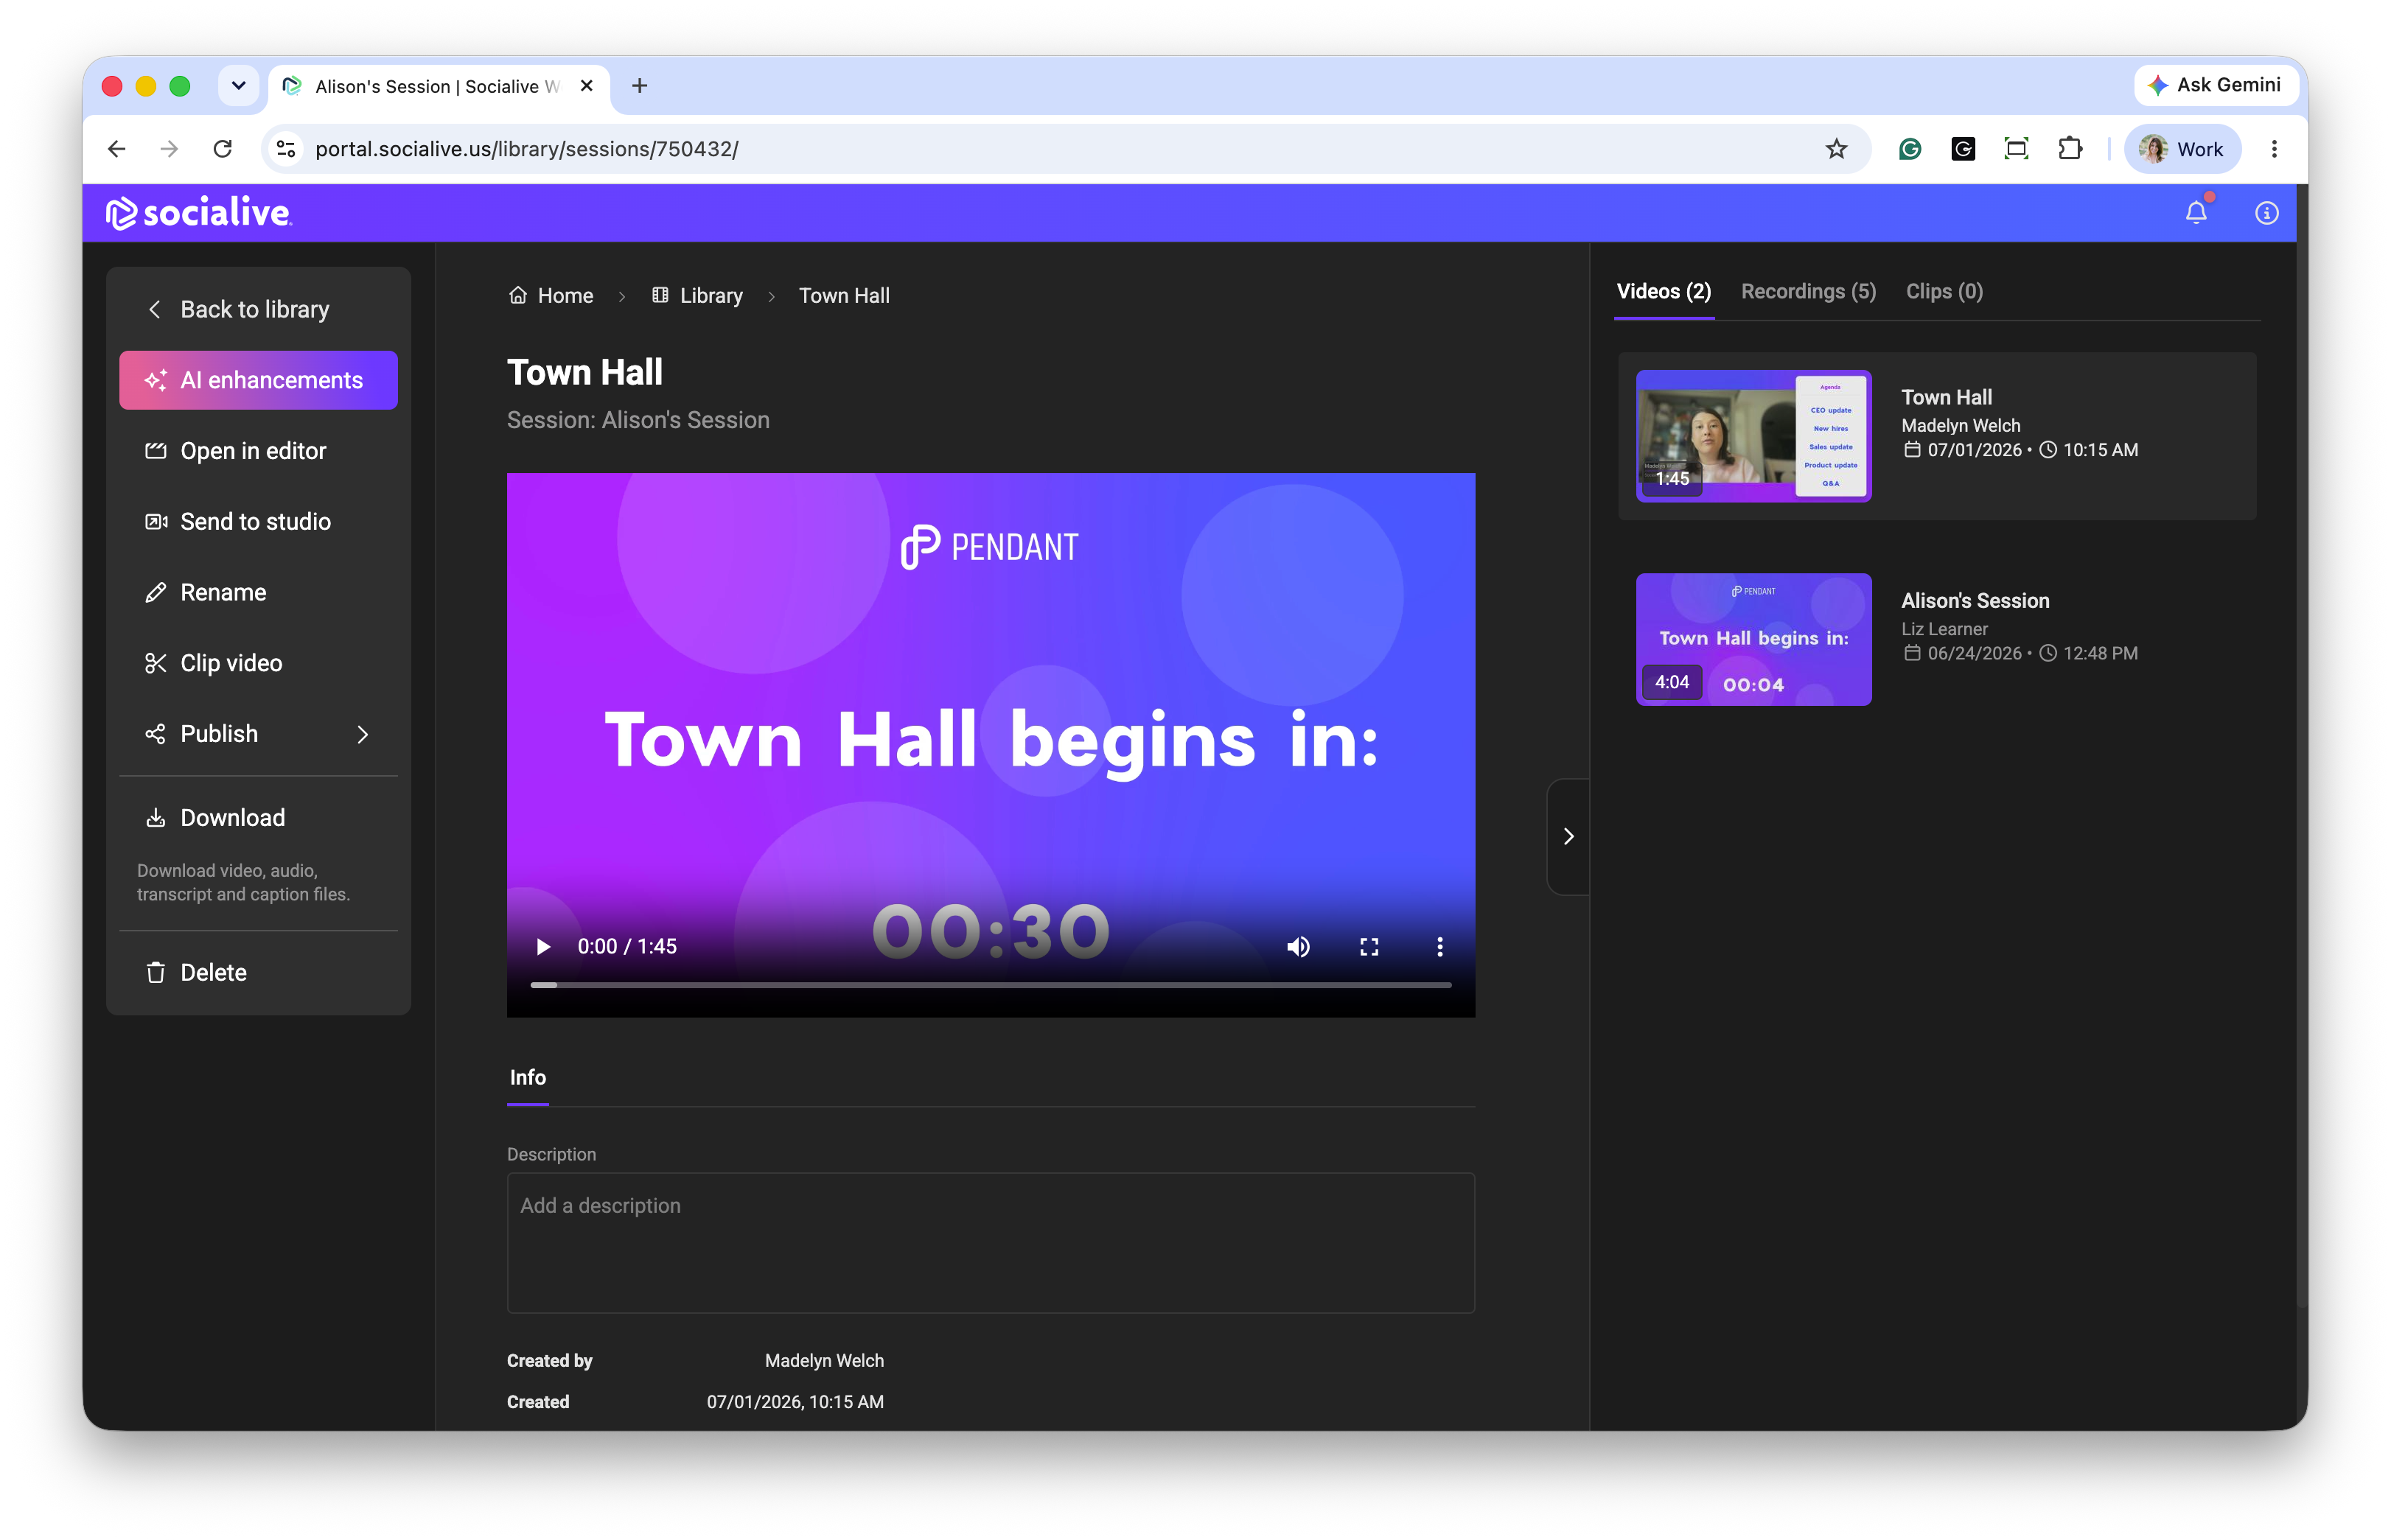Mute the video volume
Screen dimensions: 2391x1540
click(1298, 947)
